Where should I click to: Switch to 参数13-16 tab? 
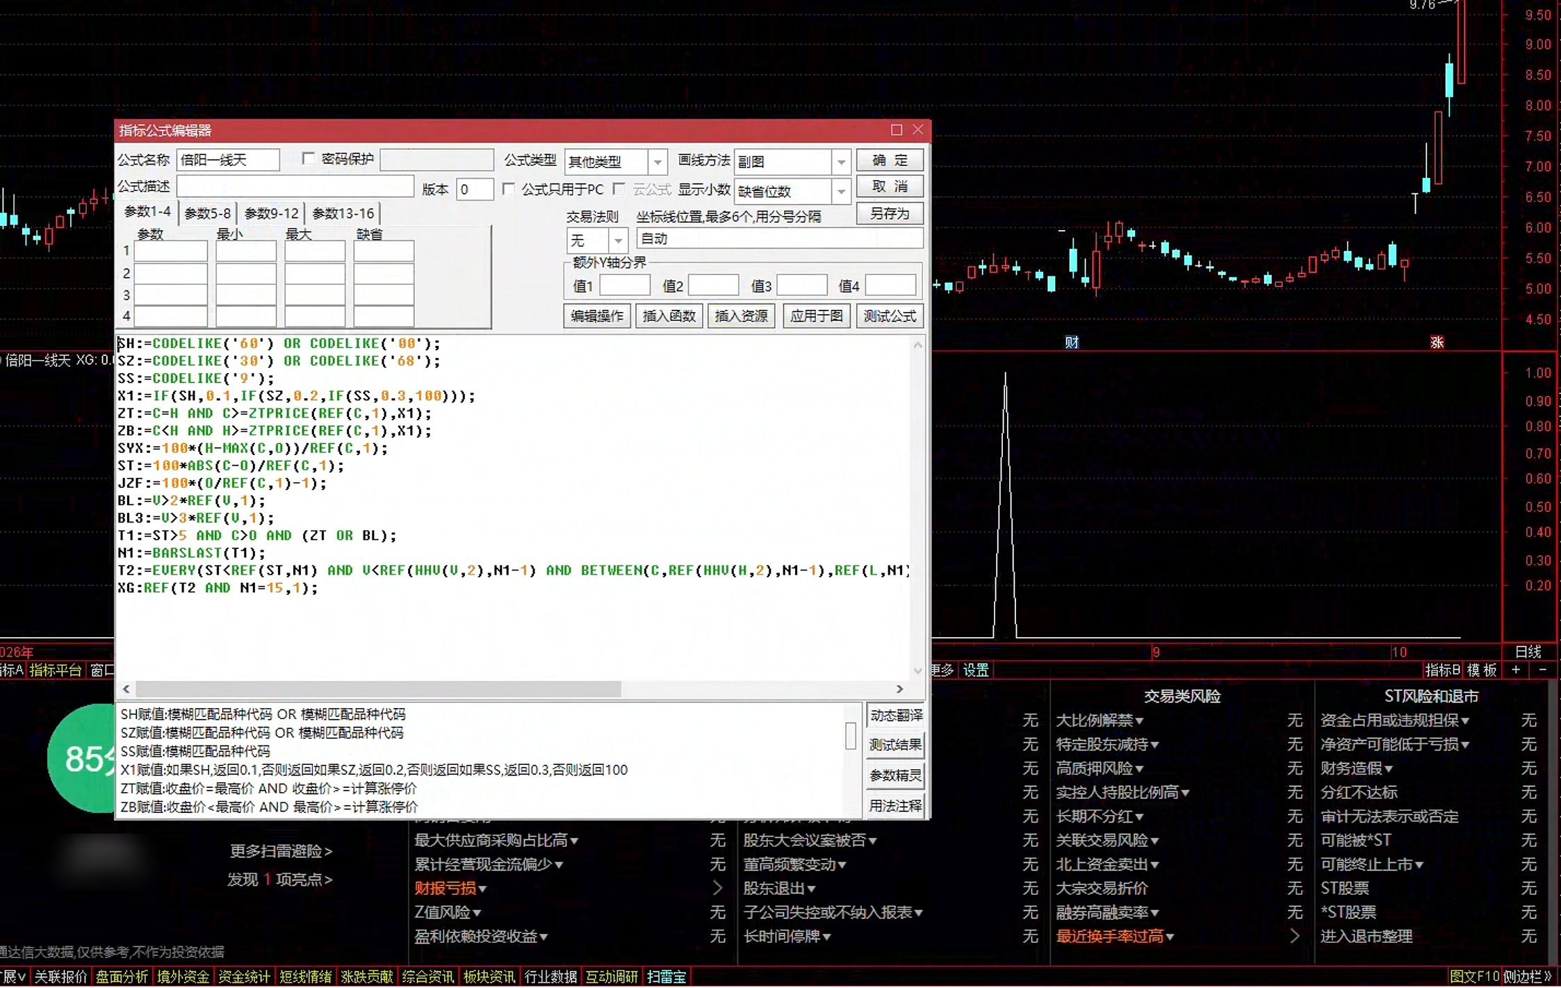point(343,213)
